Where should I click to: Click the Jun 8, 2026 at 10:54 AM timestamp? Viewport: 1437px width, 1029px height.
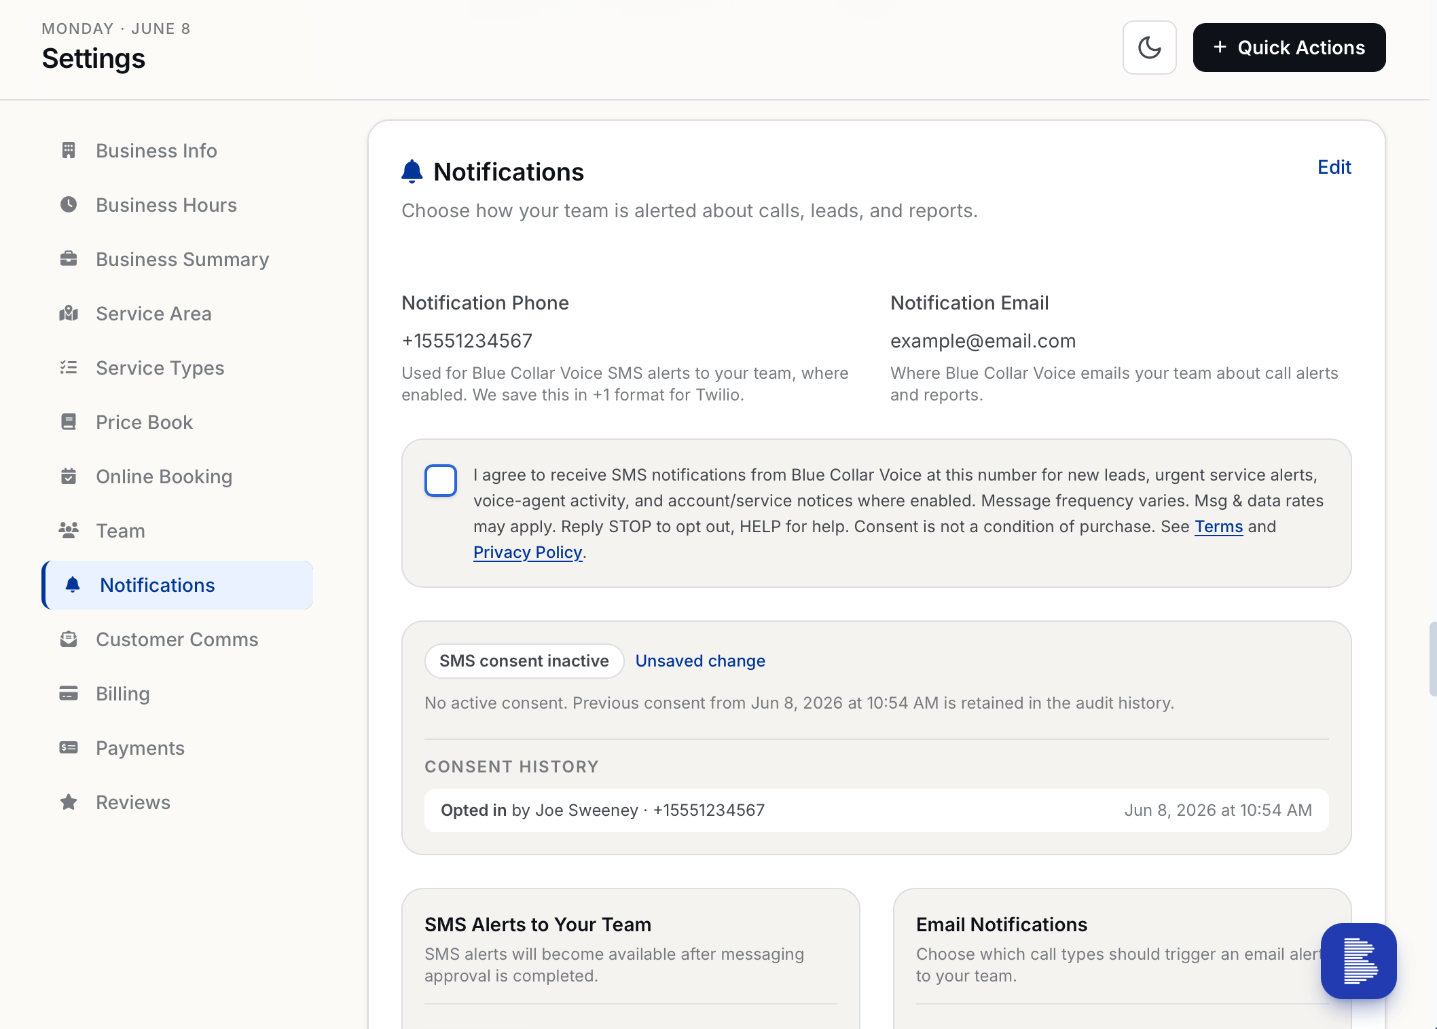pyautogui.click(x=1218, y=810)
